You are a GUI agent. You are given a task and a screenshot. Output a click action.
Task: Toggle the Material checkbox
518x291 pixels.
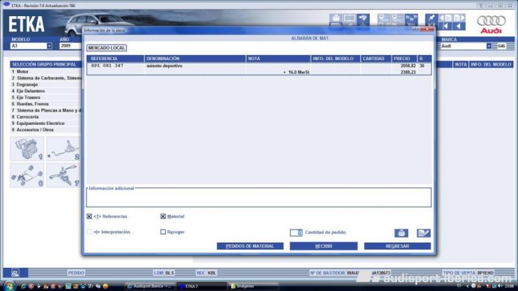(163, 217)
